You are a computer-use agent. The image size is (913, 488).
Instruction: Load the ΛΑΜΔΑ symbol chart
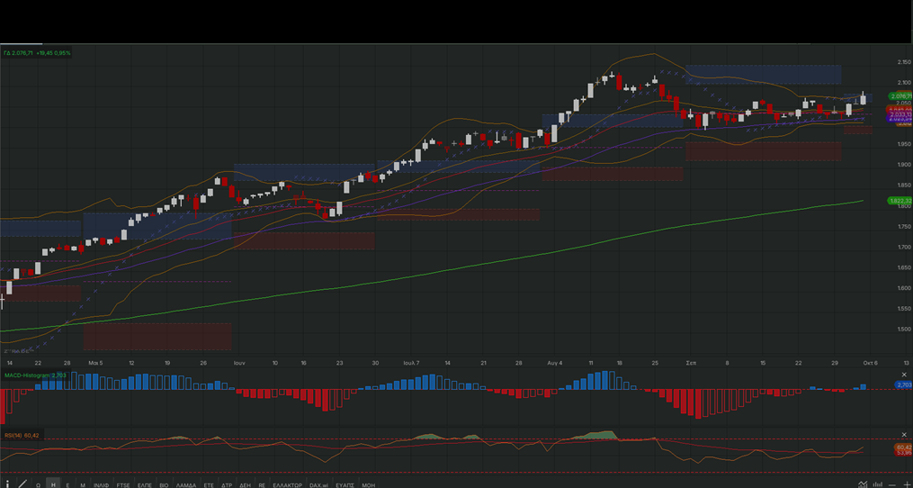click(186, 485)
